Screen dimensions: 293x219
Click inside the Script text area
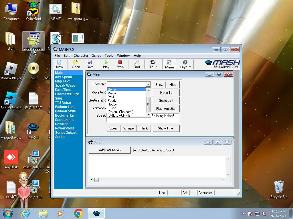pos(157,167)
